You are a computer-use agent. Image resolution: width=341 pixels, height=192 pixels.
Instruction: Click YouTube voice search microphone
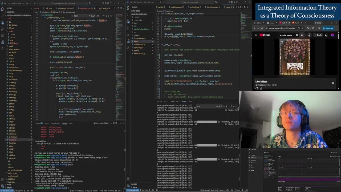(x=309, y=35)
